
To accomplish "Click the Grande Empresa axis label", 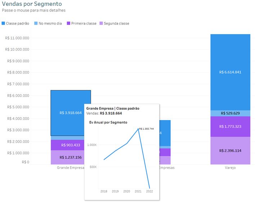I will pyautogui.click(x=71, y=168).
